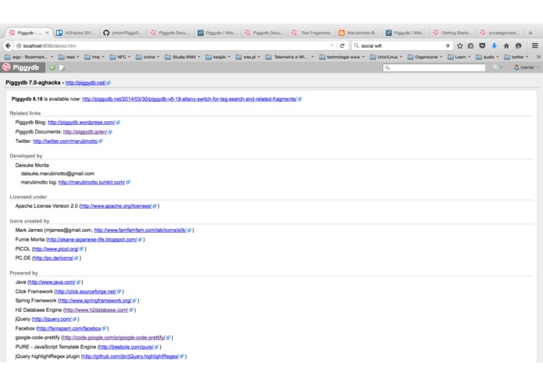This screenshot has height=386, width=543.
Task: Open the Firefox hamburger menu
Action: click(x=535, y=45)
